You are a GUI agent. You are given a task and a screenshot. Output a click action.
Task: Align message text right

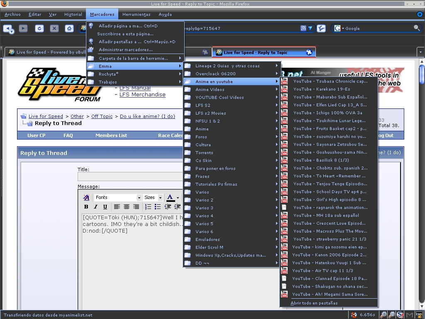point(136,207)
